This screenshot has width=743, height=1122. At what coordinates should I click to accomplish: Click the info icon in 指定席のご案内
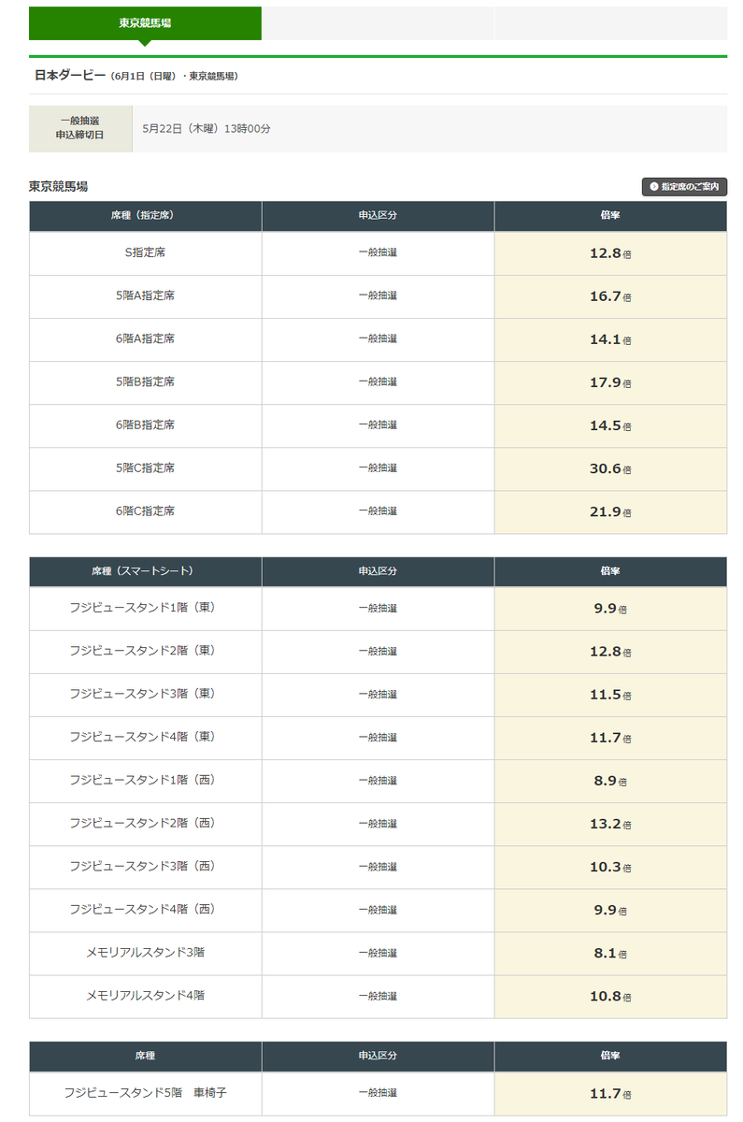pyautogui.click(x=653, y=187)
